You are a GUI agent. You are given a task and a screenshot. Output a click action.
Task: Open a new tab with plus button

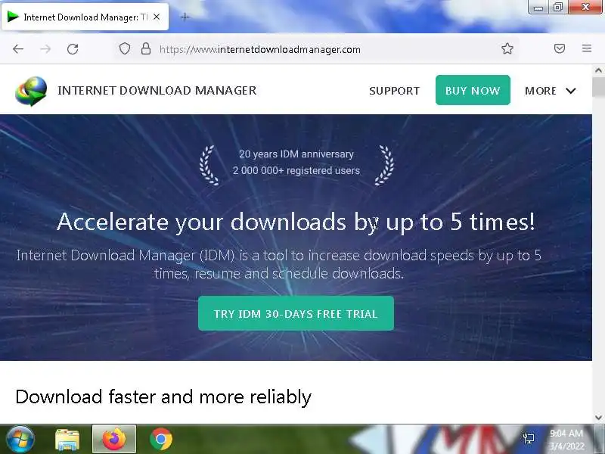185,17
